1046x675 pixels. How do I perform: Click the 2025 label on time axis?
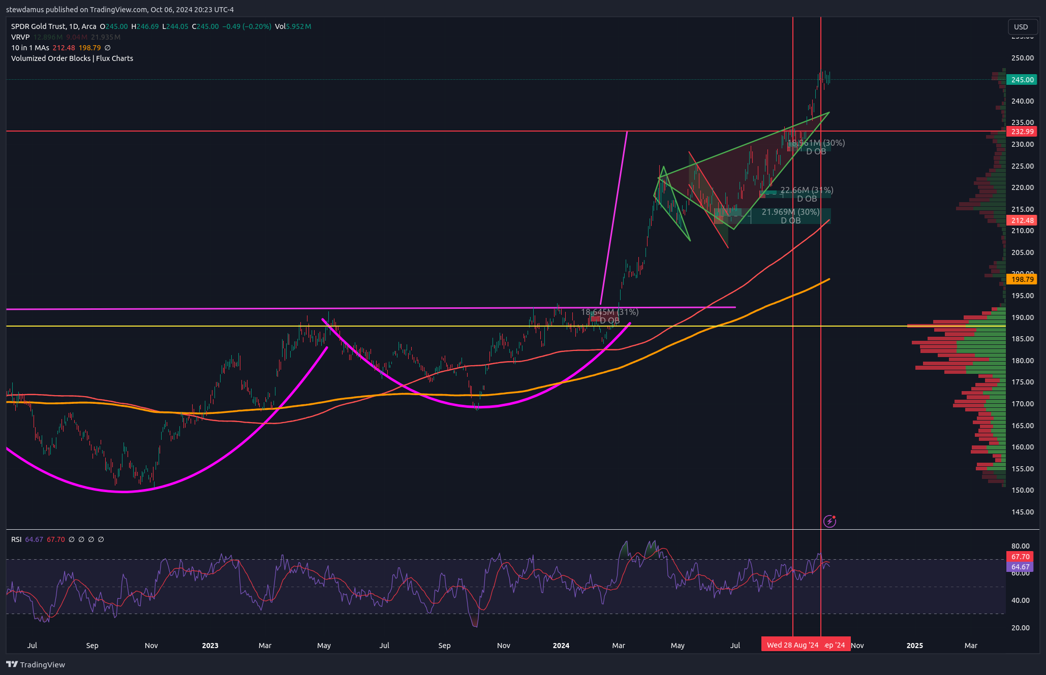pos(914,646)
